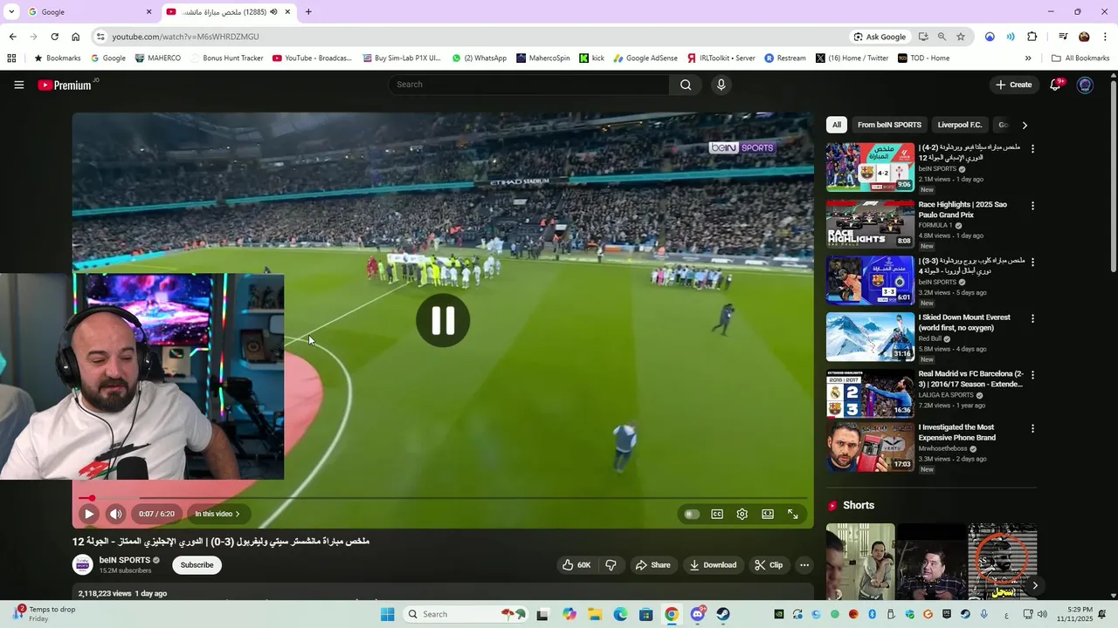Open the Restream bookmark
This screenshot has width=1118, height=628.
pyautogui.click(x=785, y=58)
